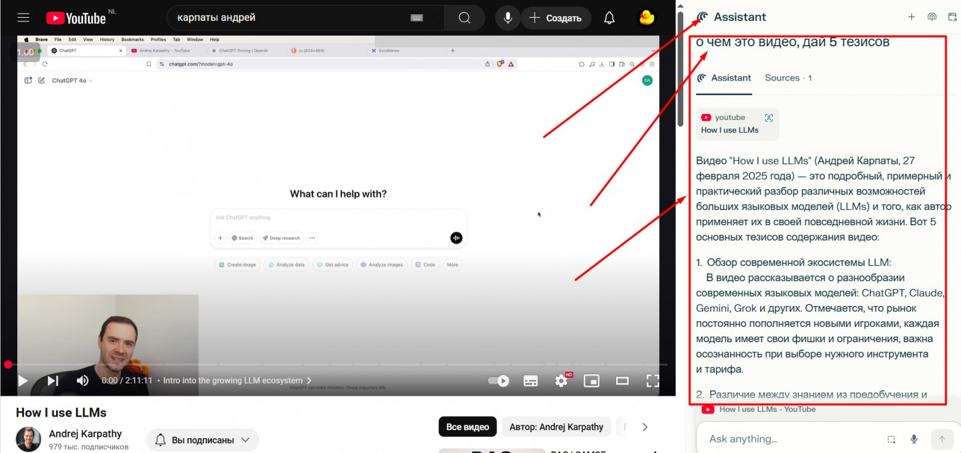
Task: Open the on-screen keyboard in search box
Action: tap(417, 18)
